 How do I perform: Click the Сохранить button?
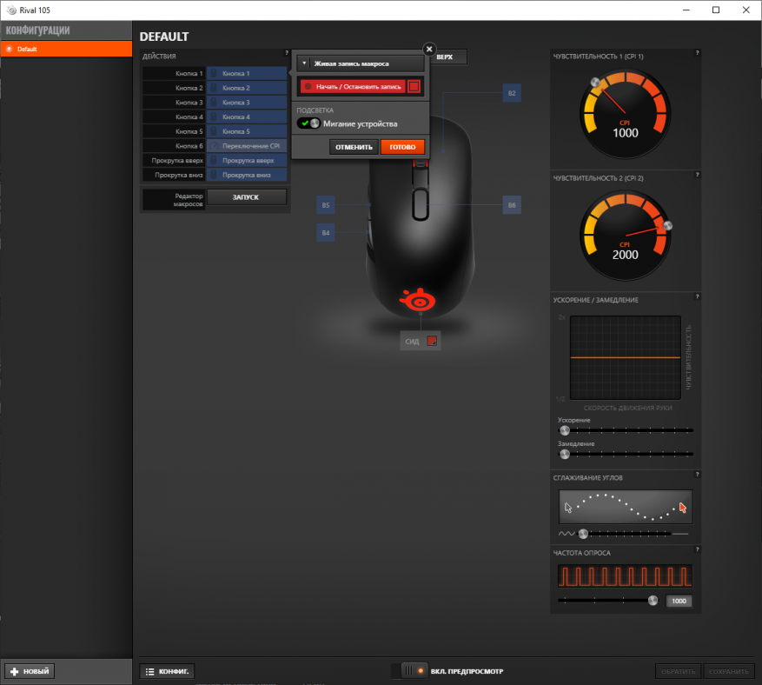728,671
